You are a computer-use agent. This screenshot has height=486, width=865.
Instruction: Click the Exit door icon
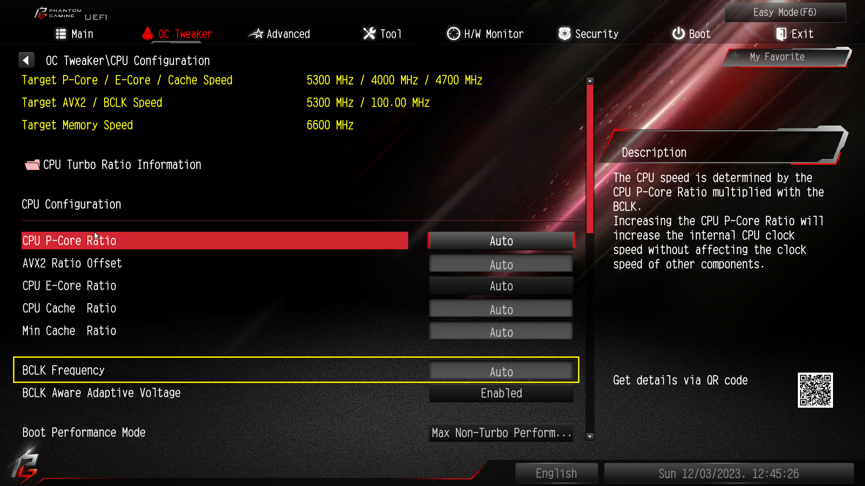click(x=781, y=34)
